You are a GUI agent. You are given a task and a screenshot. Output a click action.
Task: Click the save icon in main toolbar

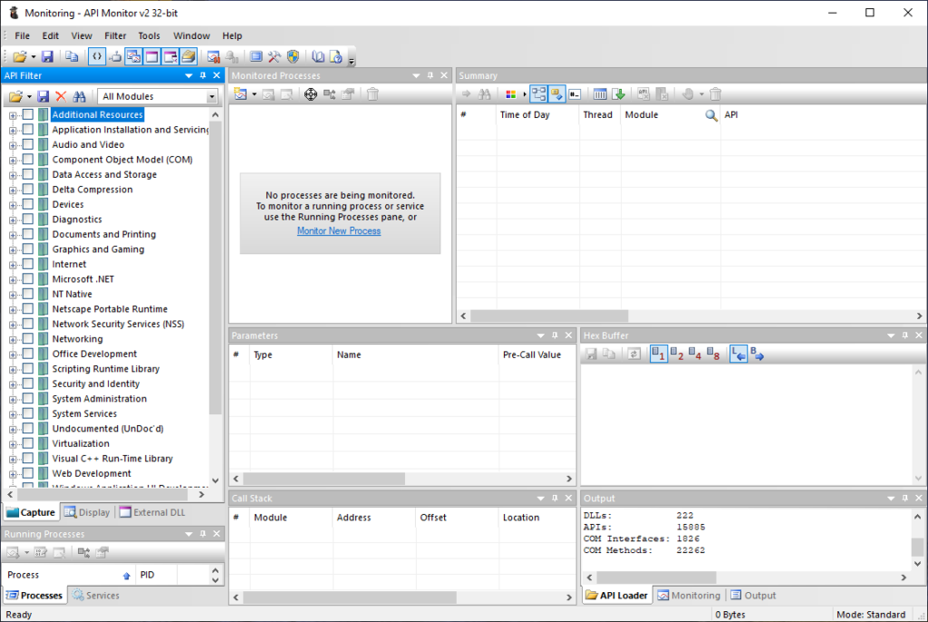pos(48,56)
